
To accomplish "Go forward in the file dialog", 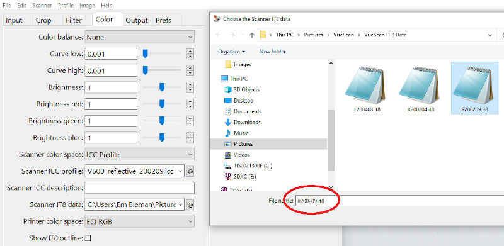I will pos(231,35).
